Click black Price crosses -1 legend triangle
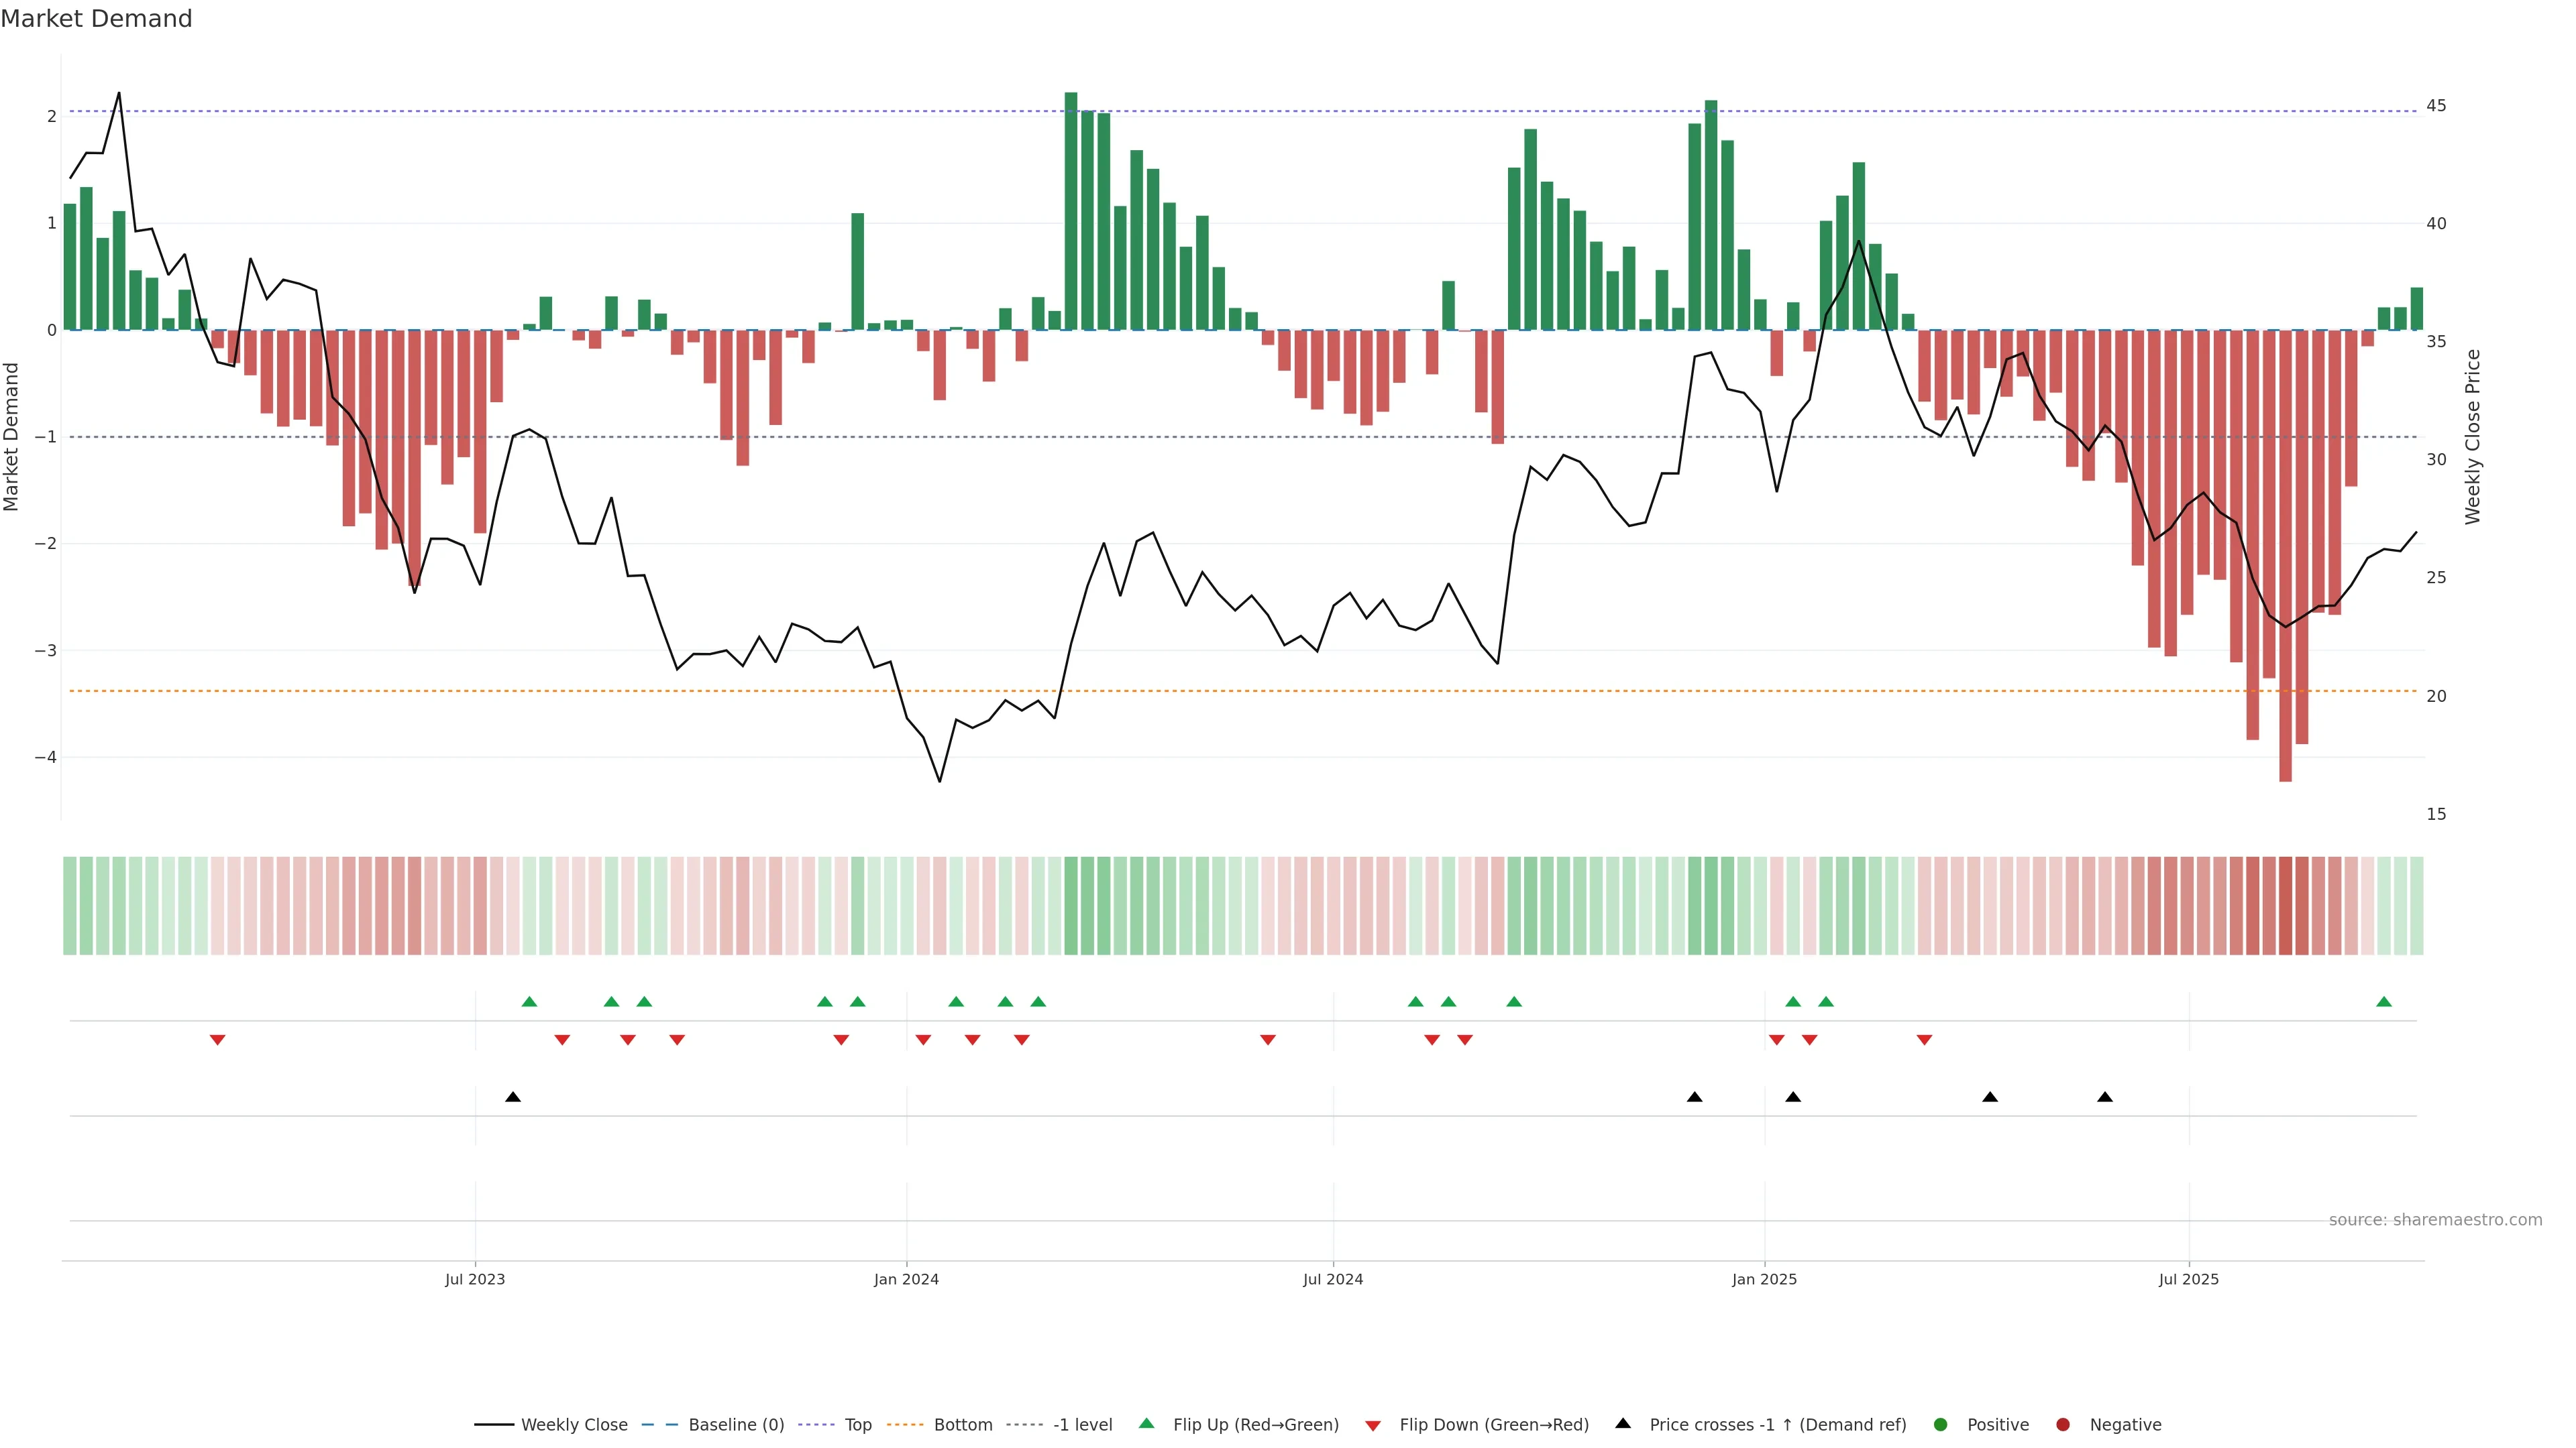Viewport: 2576px width, 1448px height. (x=1623, y=1423)
